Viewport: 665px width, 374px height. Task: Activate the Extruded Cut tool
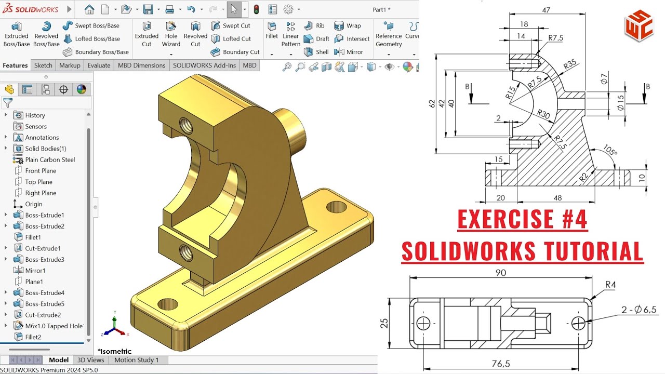tap(147, 34)
